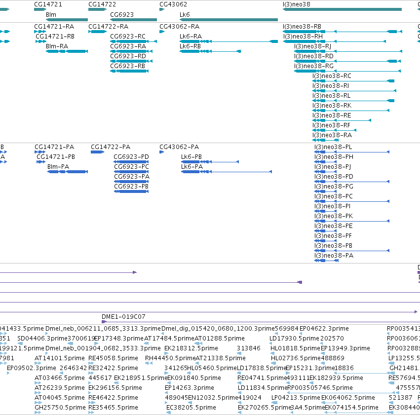The width and height of the screenshot is (420, 415).
Task: Click protein l(3)neo38-PE
Action: pyautogui.click(x=334, y=226)
